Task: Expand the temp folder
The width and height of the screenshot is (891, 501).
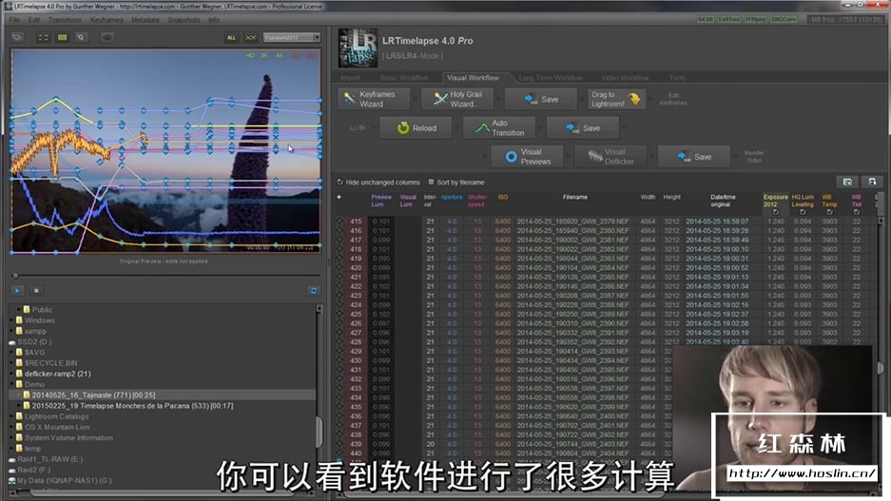Action: 12,449
